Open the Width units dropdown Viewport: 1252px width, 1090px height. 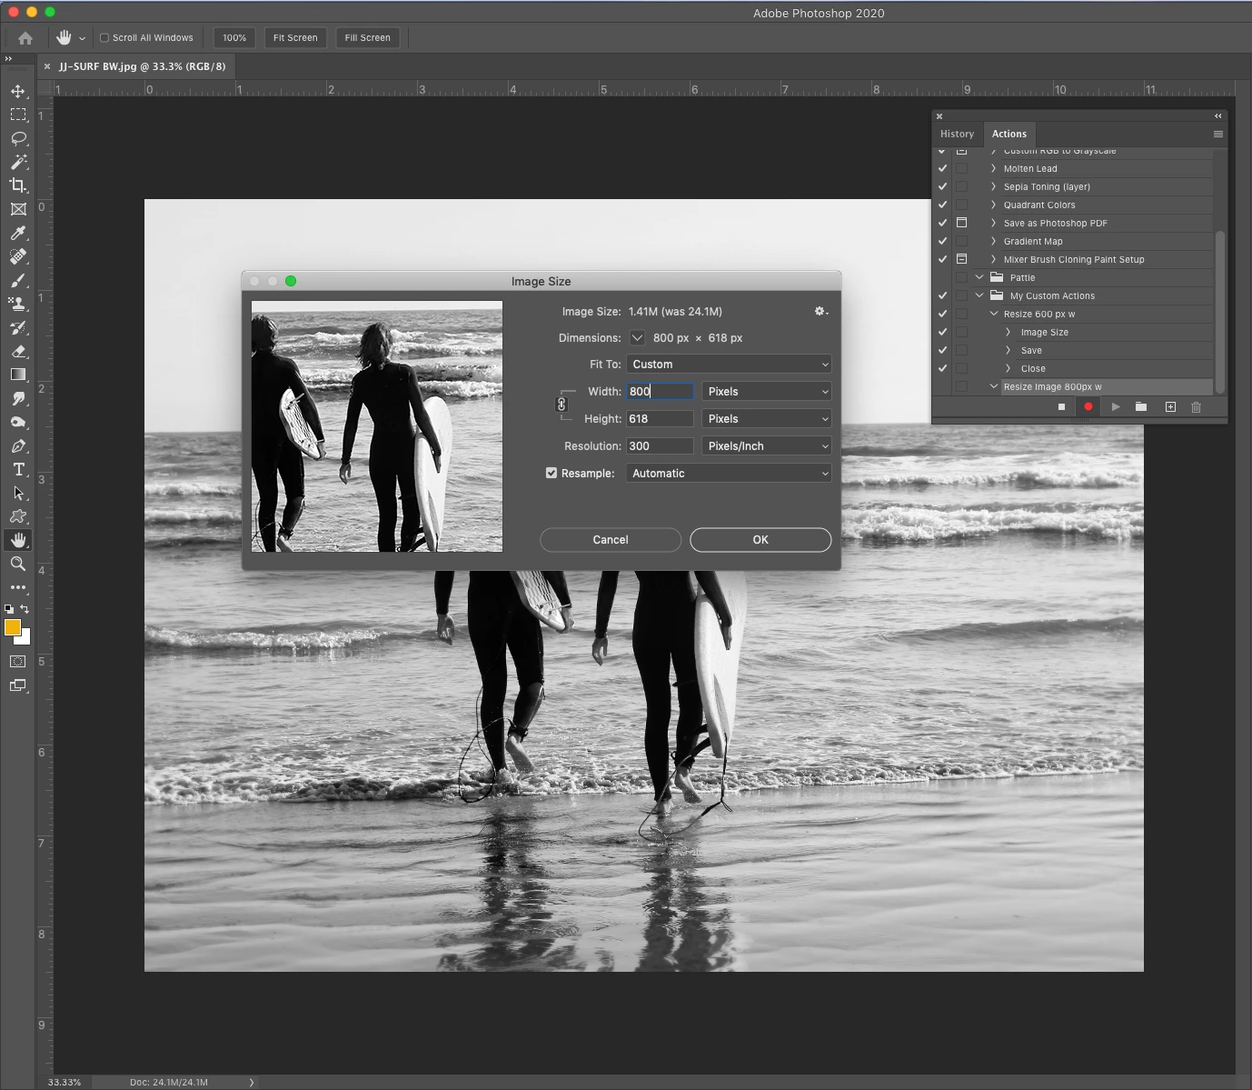[x=766, y=391]
